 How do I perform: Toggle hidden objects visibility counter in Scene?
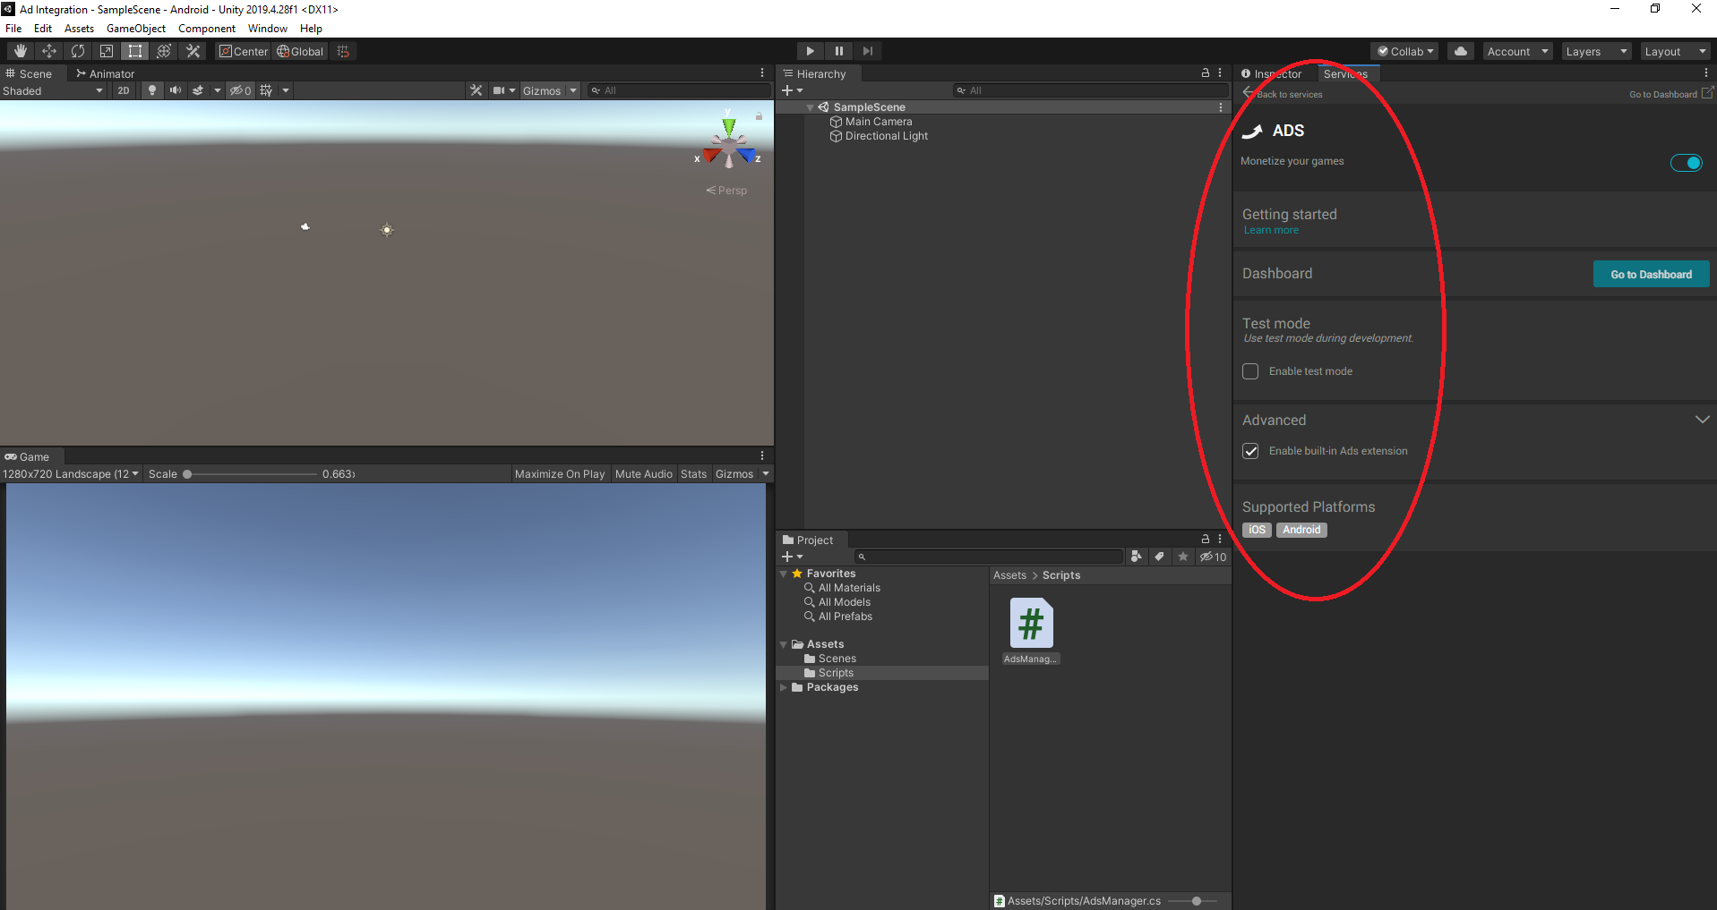coord(240,90)
